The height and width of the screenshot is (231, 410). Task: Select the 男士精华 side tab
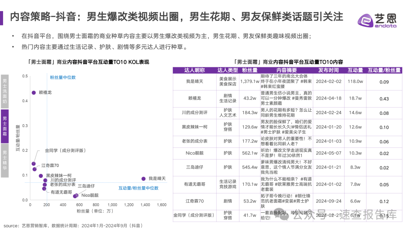pos(5,160)
